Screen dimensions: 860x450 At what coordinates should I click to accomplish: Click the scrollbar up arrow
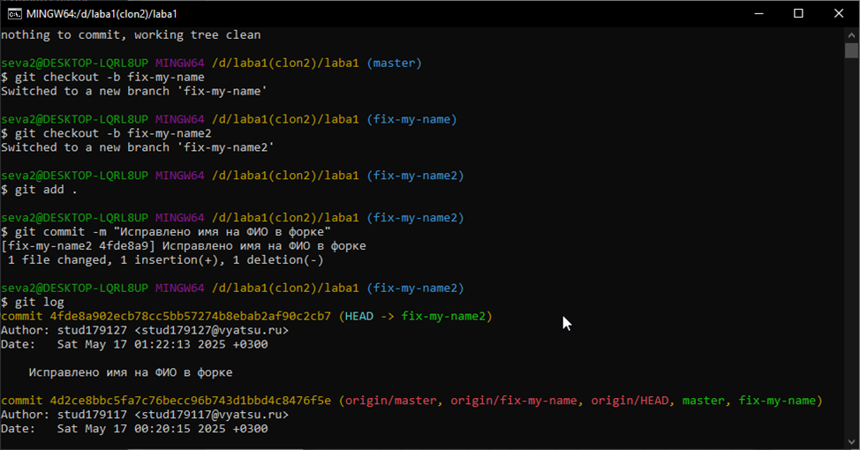point(852,34)
